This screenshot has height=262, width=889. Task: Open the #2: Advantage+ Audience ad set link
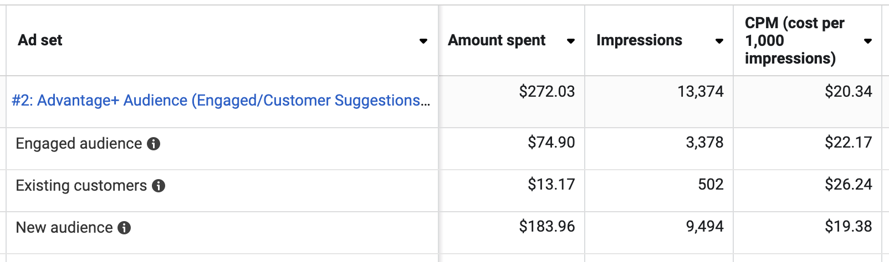(221, 101)
